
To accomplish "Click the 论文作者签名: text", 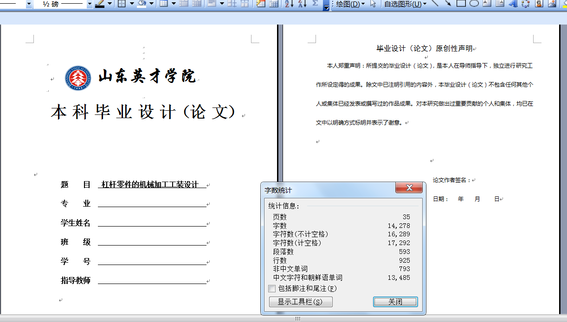I will (x=452, y=180).
